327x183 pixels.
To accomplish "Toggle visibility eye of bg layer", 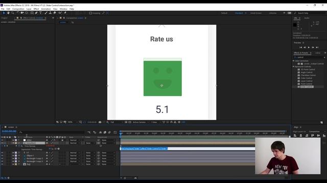I will pyautogui.click(x=2, y=164).
